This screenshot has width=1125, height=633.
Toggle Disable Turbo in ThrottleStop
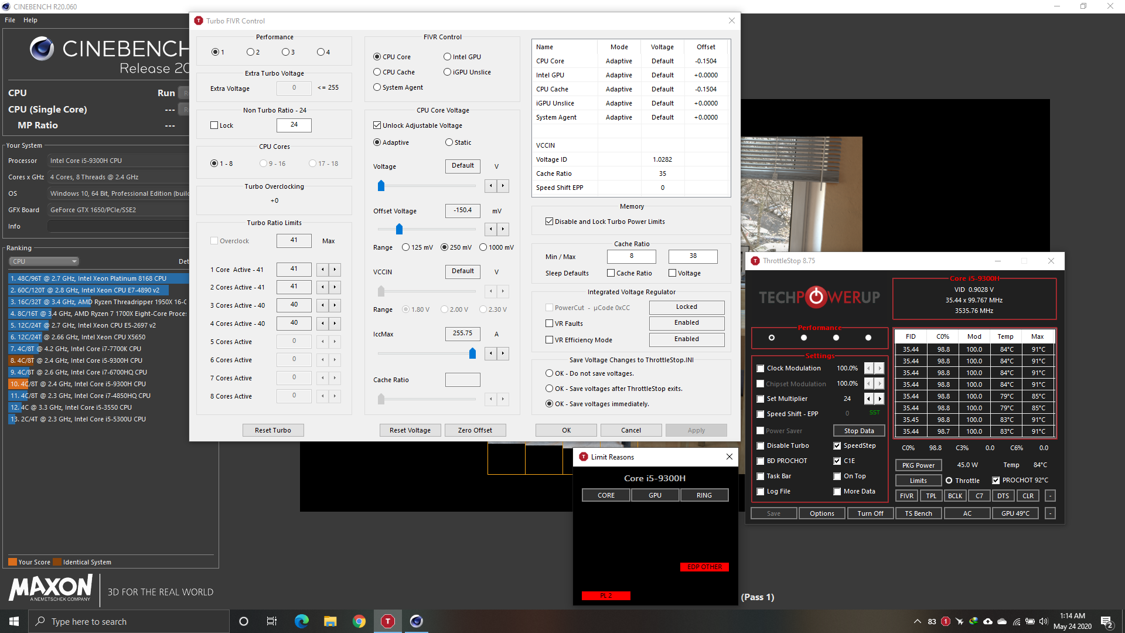coord(761,446)
